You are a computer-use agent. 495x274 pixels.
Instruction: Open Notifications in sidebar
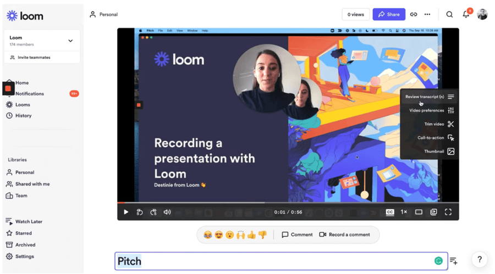29,94
